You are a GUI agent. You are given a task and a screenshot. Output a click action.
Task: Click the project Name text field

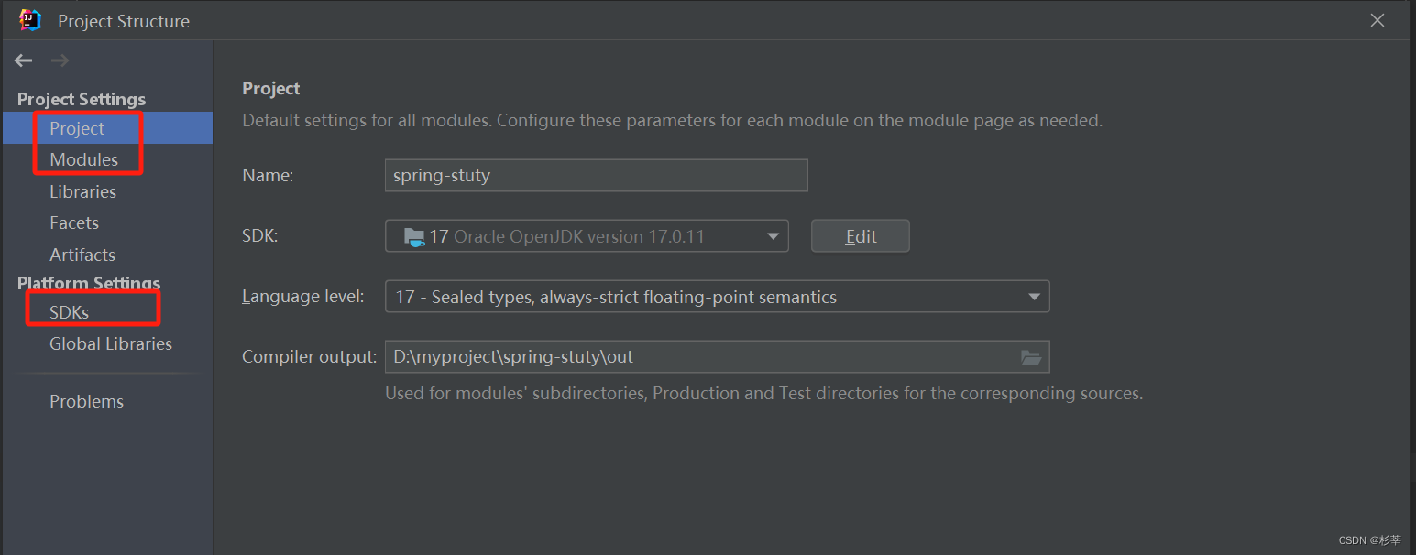(596, 176)
